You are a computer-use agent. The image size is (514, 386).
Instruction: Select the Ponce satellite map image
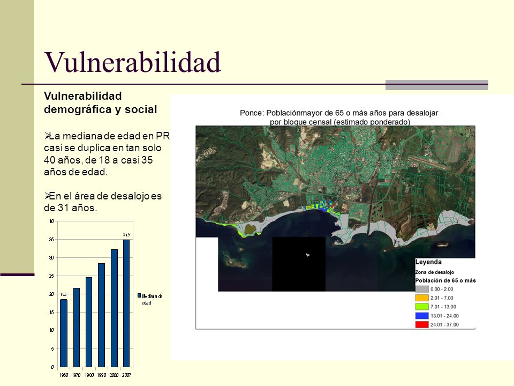point(335,209)
